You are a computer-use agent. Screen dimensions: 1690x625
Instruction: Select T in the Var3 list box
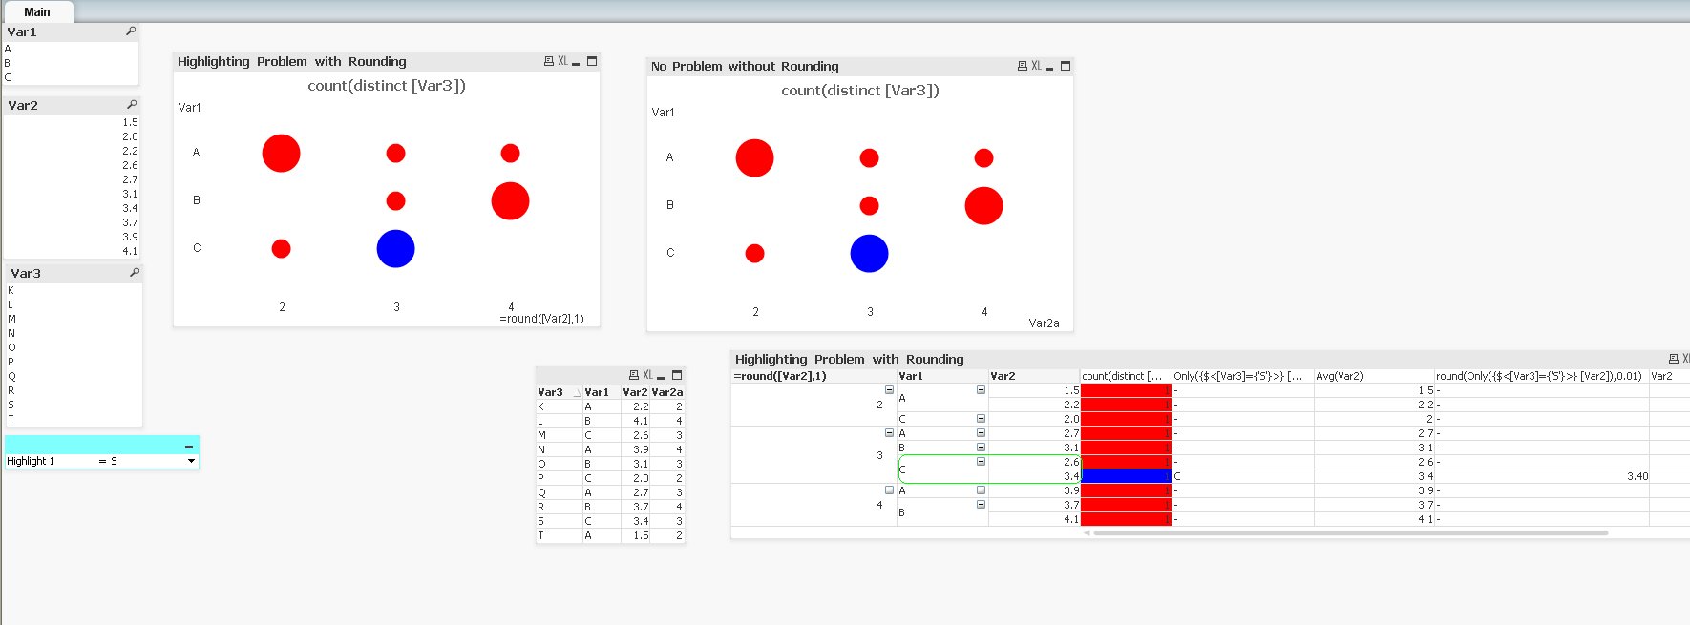coord(74,419)
